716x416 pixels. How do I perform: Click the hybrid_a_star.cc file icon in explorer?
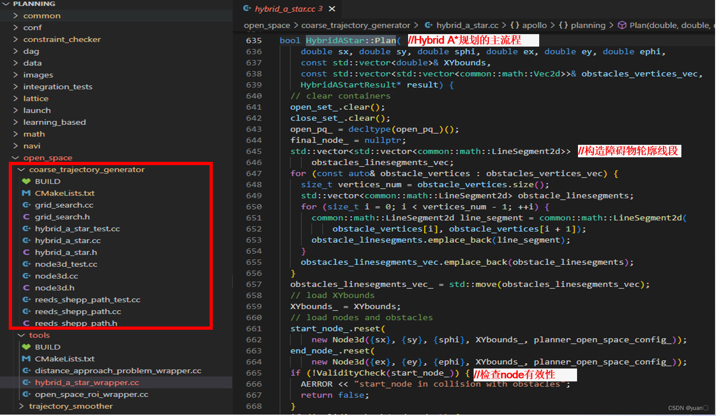click(x=26, y=240)
